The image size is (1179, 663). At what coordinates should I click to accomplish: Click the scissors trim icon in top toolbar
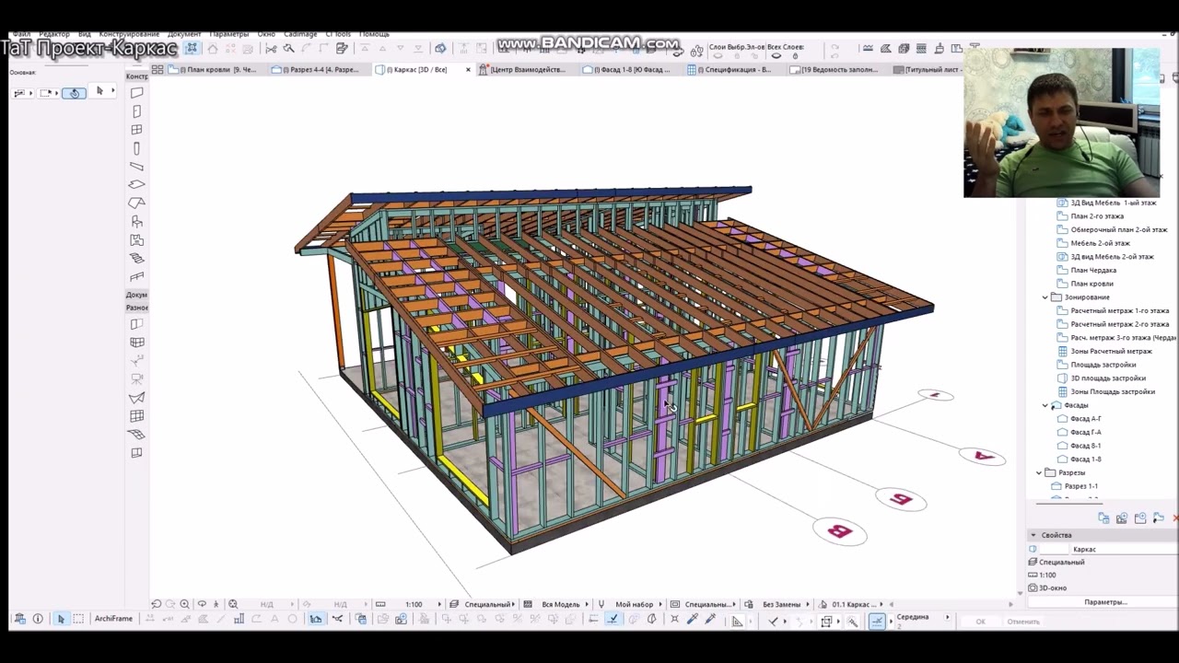coord(271,49)
